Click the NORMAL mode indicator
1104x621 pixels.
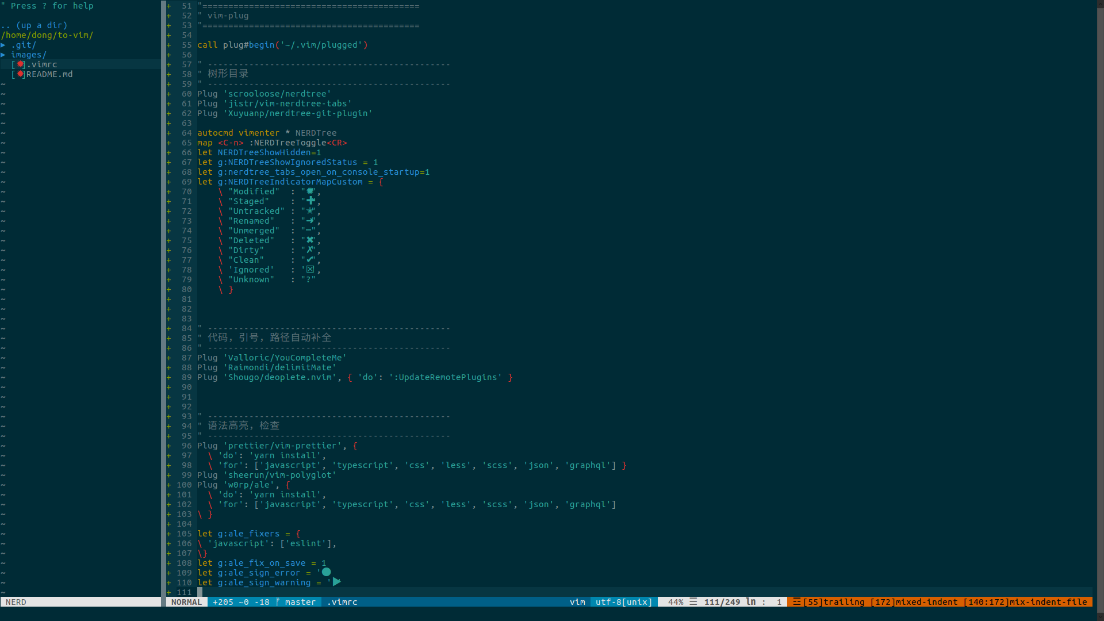pos(186,602)
